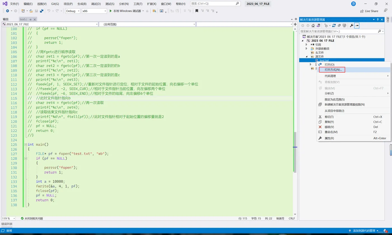This screenshot has width=392, height=235.
Task: Click the undo arrow icon
Action: (x=49, y=11)
